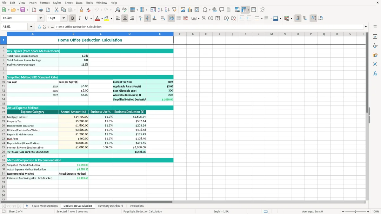The height and width of the screenshot is (214, 381).
Task: Sort descending
Action: pyautogui.click(x=167, y=10)
